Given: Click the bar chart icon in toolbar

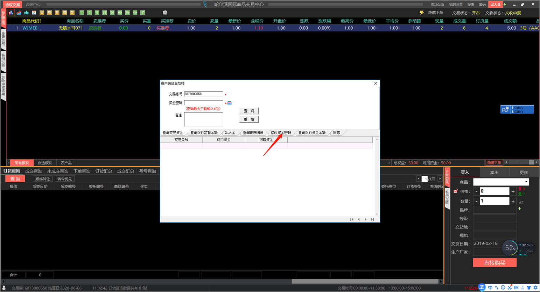Looking at the screenshot, I should click(11, 13).
